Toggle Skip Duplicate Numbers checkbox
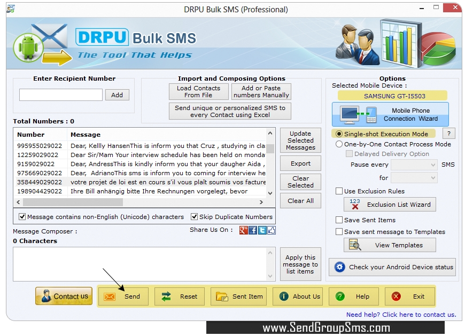 coord(194,217)
